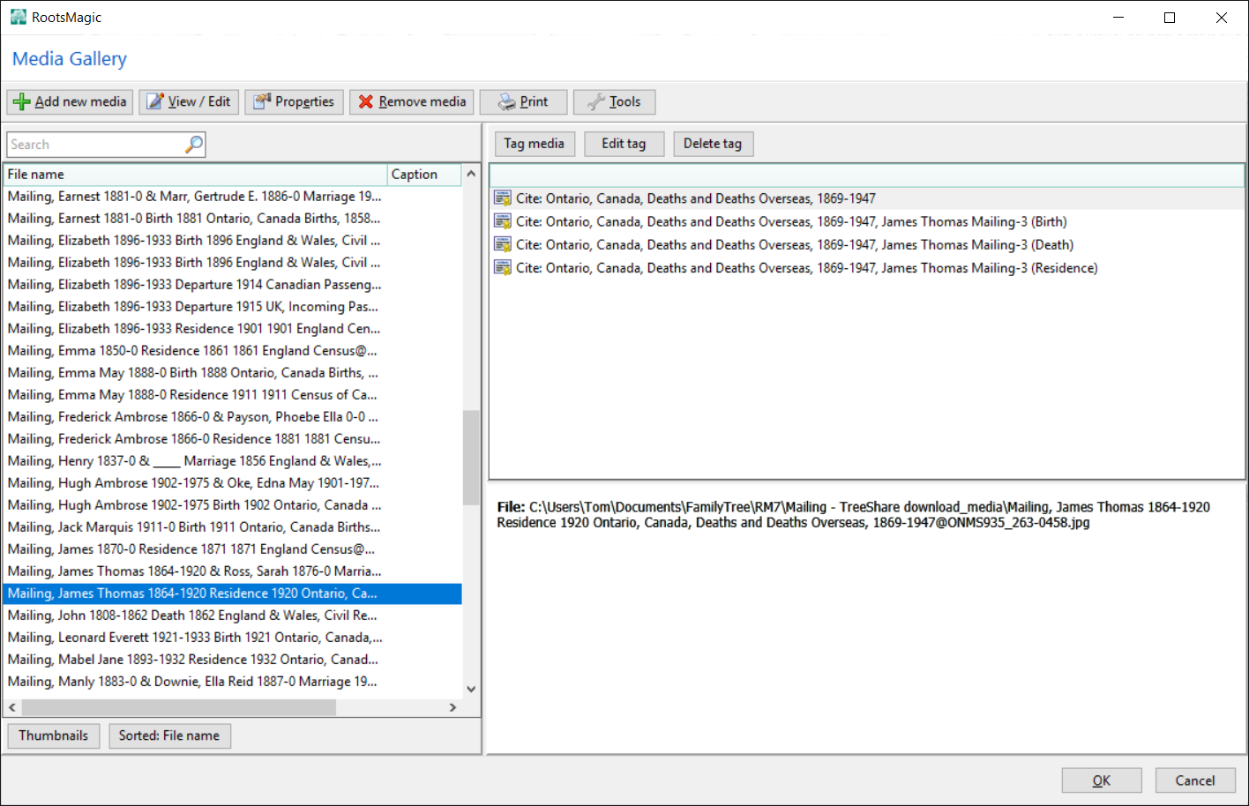Click horizontal scrollbar thumb of file list
This screenshot has height=806, width=1249.
pyautogui.click(x=179, y=707)
